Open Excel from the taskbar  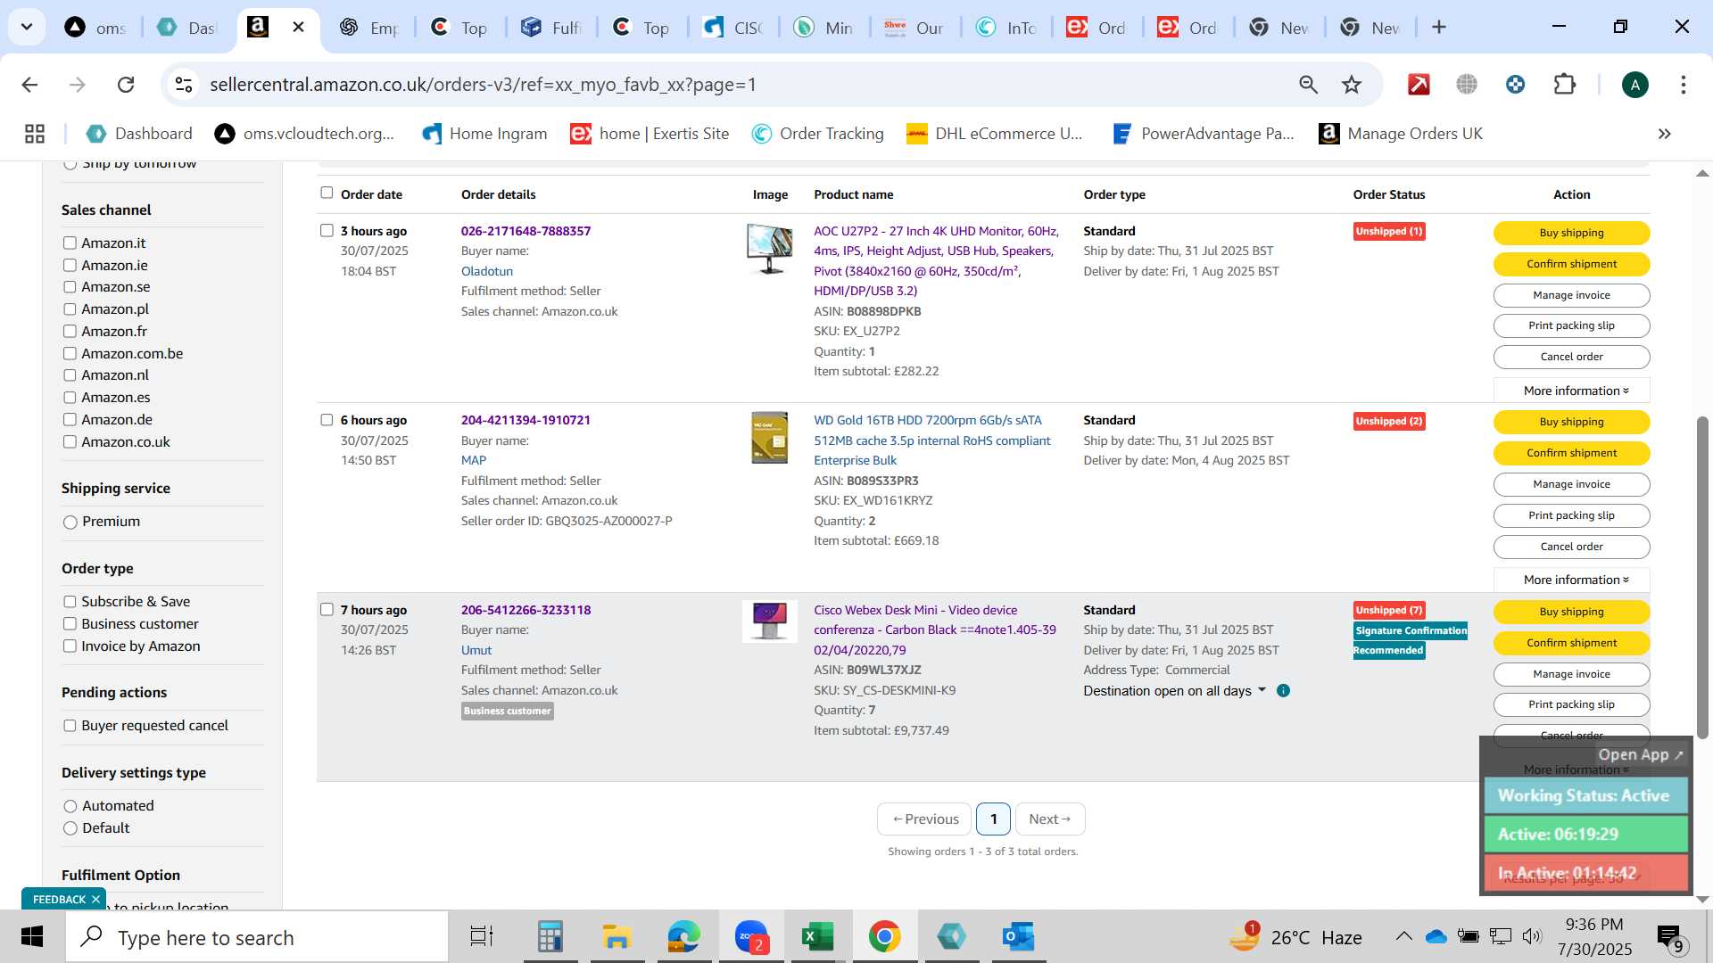(817, 937)
